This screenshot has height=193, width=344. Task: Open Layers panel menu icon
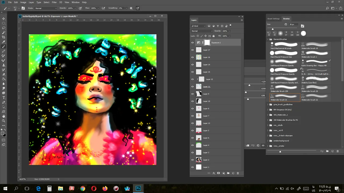(242, 20)
